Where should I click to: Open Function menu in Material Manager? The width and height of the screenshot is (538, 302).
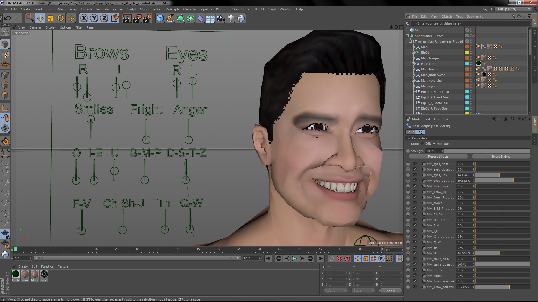point(48,266)
